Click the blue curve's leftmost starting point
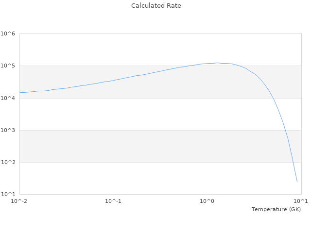 (20, 92)
